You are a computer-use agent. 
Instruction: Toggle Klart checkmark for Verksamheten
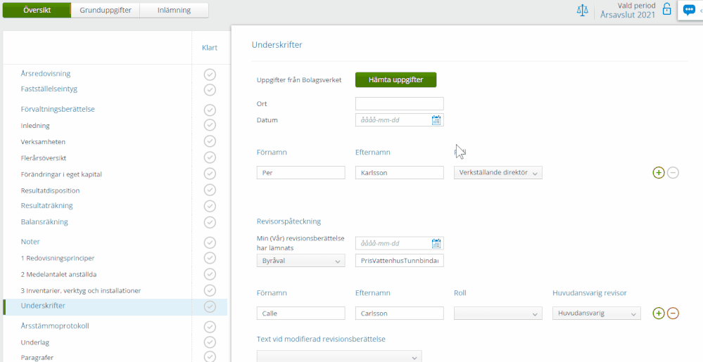210,141
